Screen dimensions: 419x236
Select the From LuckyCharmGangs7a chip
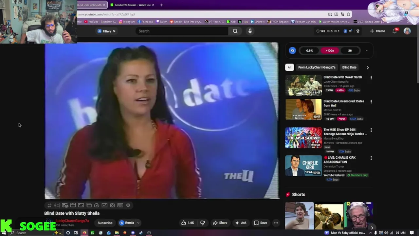[x=317, y=67]
